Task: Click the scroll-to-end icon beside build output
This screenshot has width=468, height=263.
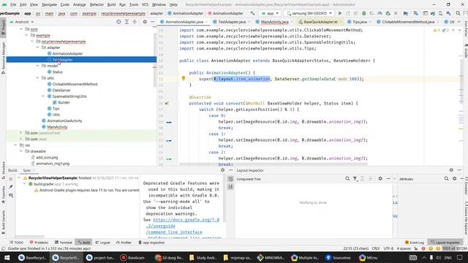Action: click(230, 187)
